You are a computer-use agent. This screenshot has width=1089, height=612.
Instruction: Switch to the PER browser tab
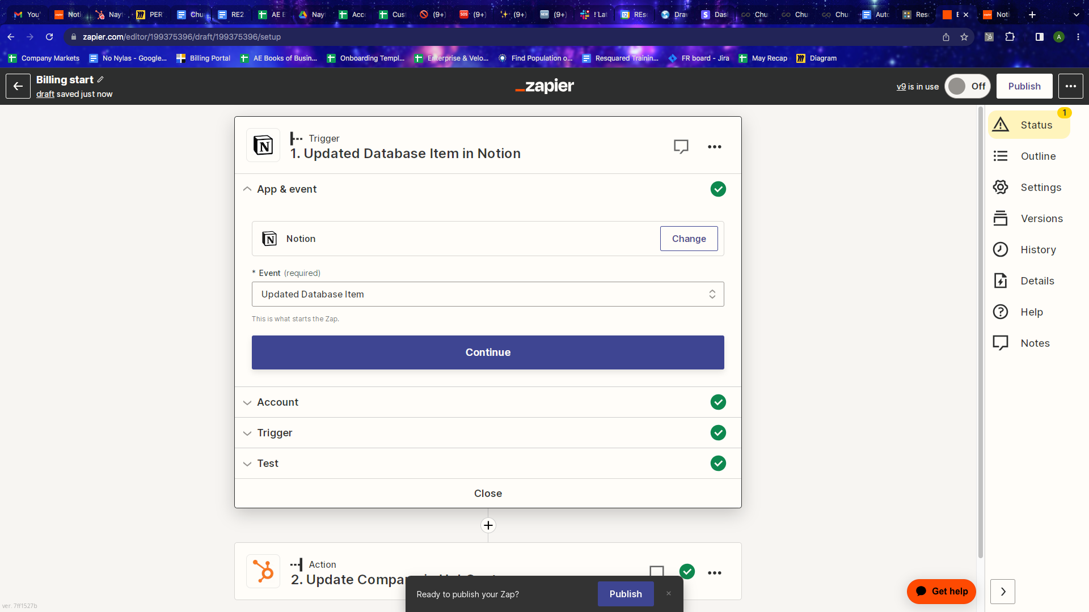click(150, 15)
